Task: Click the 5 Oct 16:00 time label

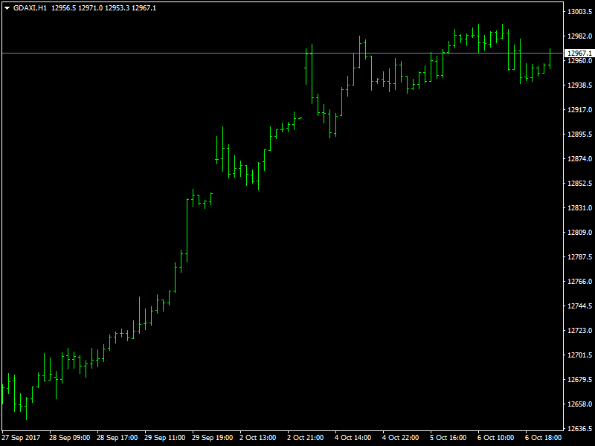Action: point(448,438)
